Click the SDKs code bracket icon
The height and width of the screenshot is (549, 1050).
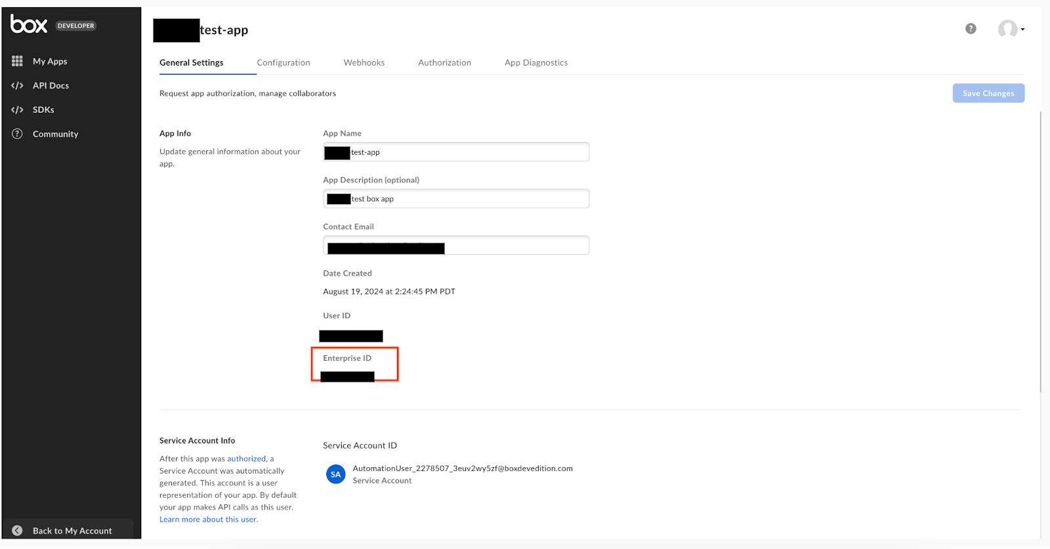[17, 110]
